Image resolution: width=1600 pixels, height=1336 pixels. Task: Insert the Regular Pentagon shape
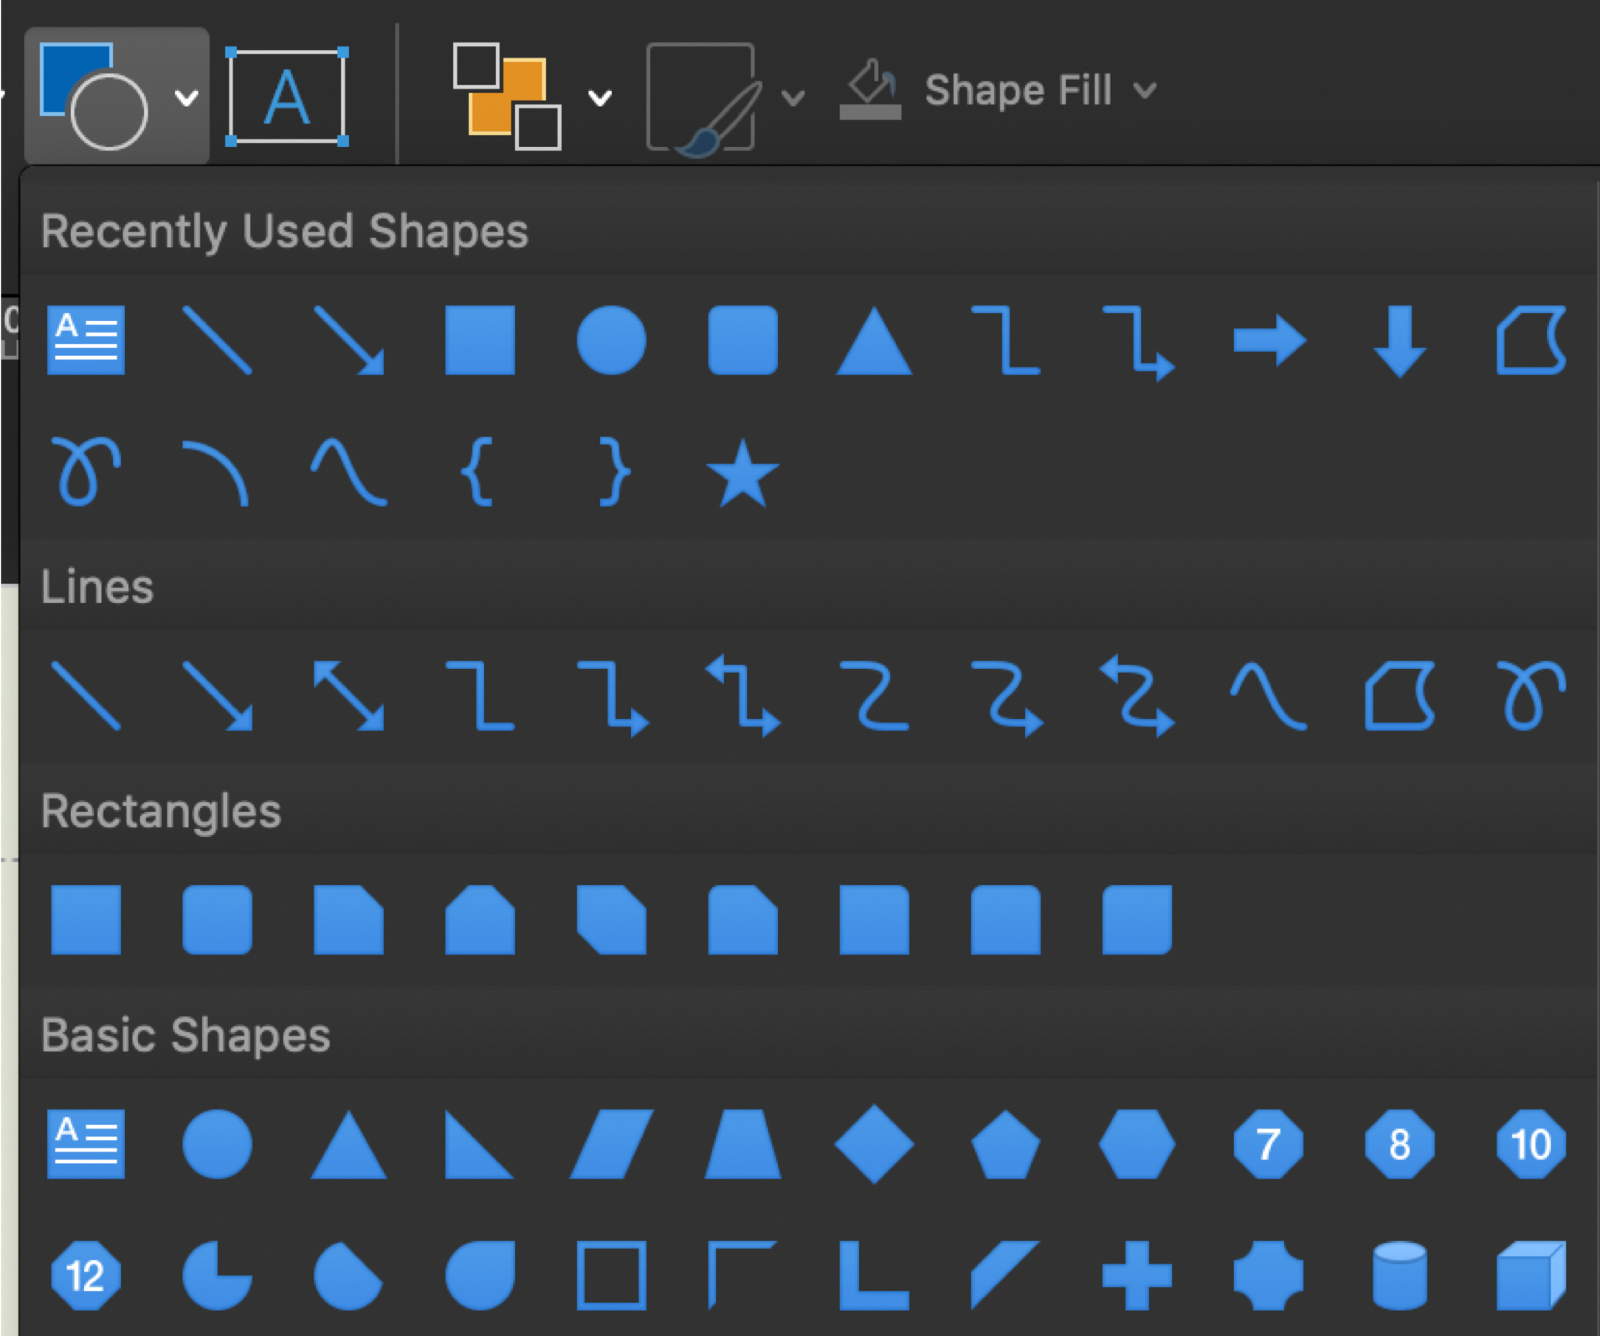[1006, 1145]
